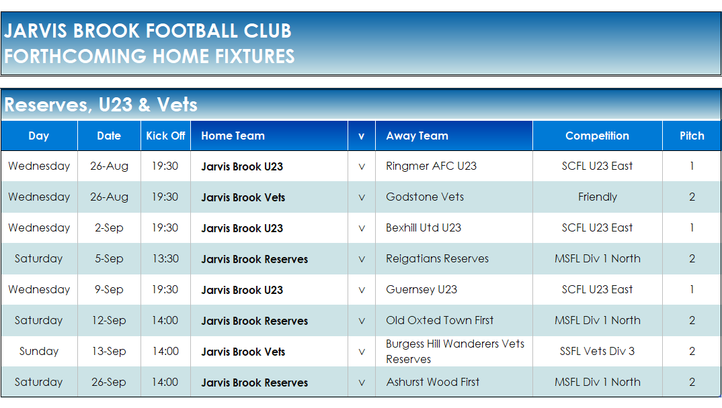Click the Reigatians Reserves cell
The width and height of the screenshot is (722, 408).
point(454,258)
